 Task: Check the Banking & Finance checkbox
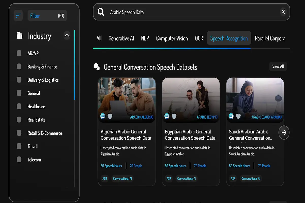coord(19,66)
